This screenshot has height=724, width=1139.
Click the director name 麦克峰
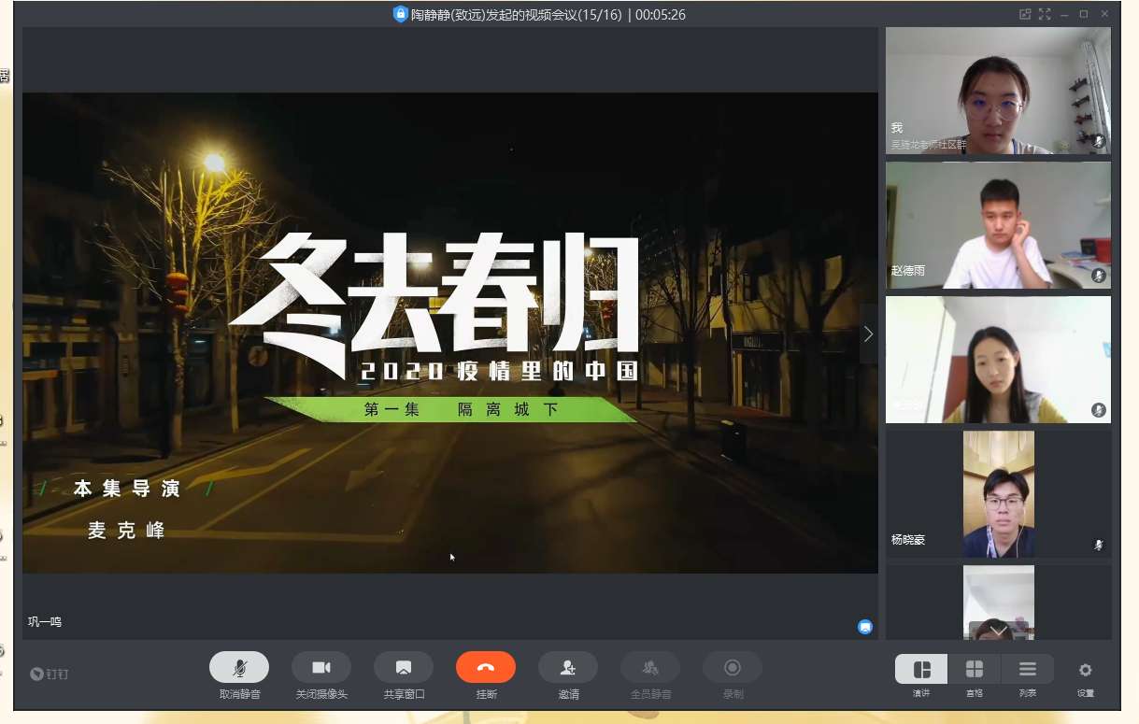[x=126, y=531]
